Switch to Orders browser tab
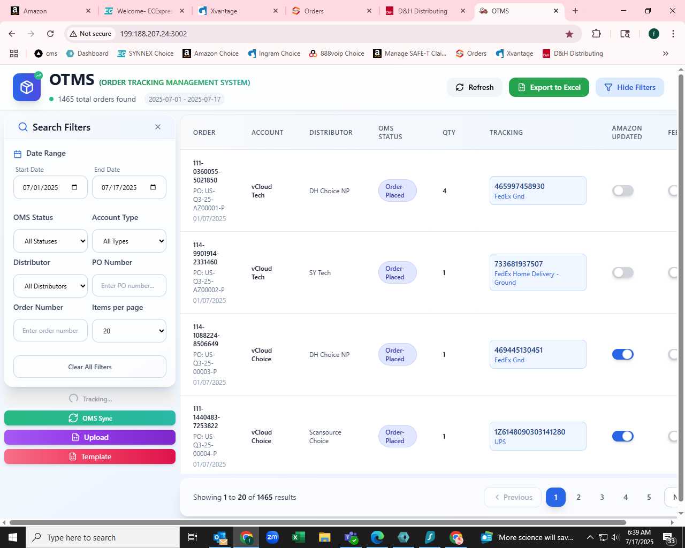This screenshot has width=685, height=548. pyautogui.click(x=332, y=11)
